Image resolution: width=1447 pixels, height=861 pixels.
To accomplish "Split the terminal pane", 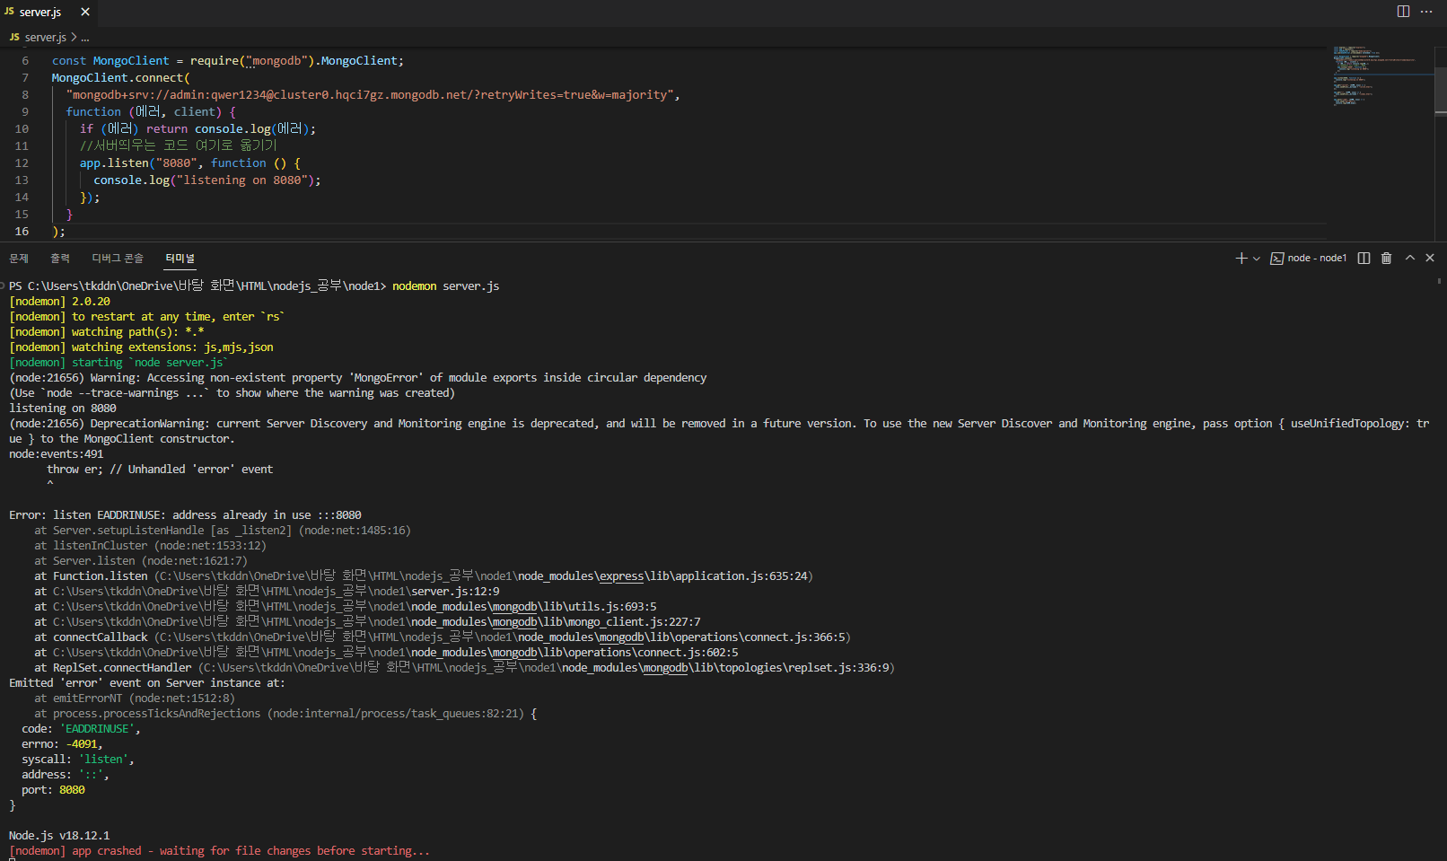I will pyautogui.click(x=1364, y=258).
